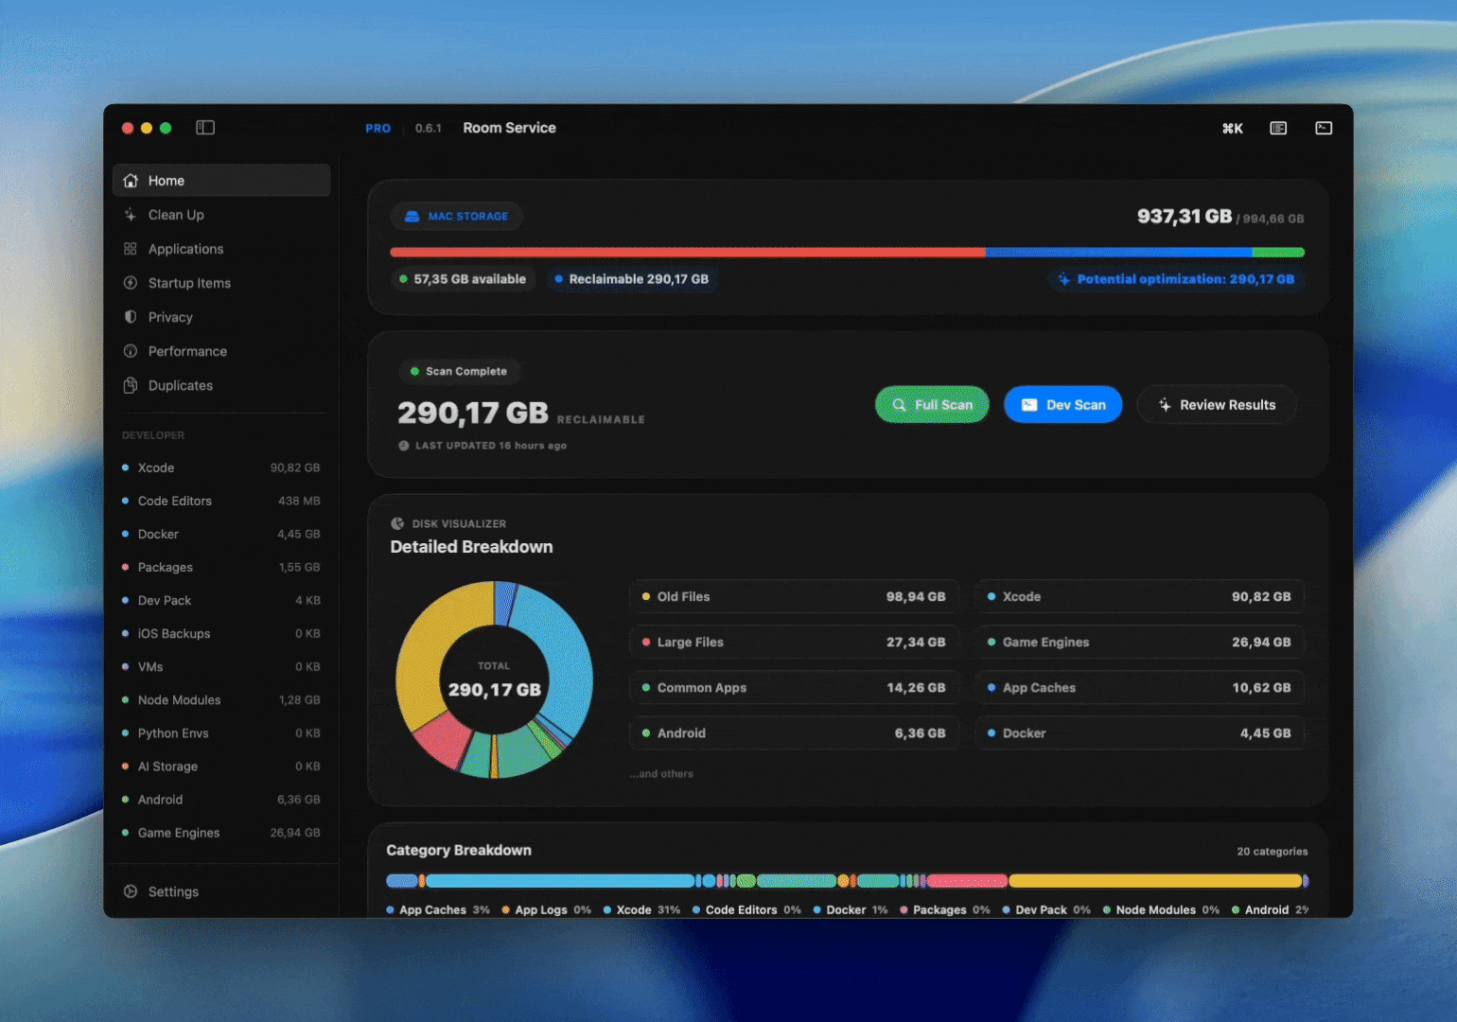This screenshot has width=1457, height=1022.
Task: Open Duplicates section
Action: [x=221, y=385]
